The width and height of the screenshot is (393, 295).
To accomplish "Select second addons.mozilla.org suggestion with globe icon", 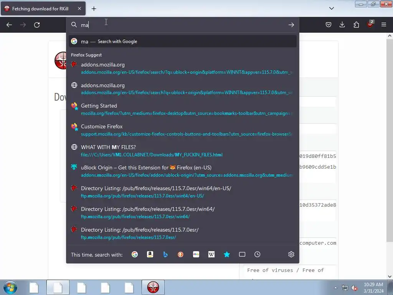I will click(182, 89).
